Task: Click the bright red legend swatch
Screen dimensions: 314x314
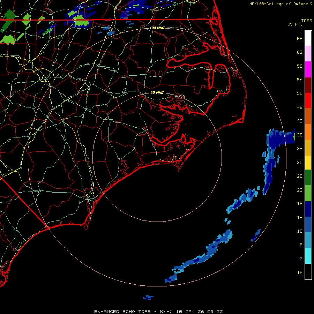Action: pos(308,100)
